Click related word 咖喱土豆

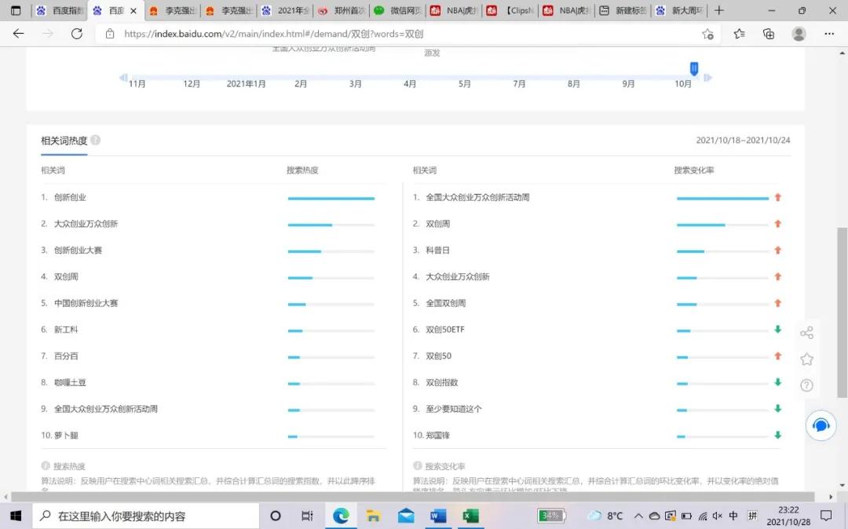coord(70,382)
